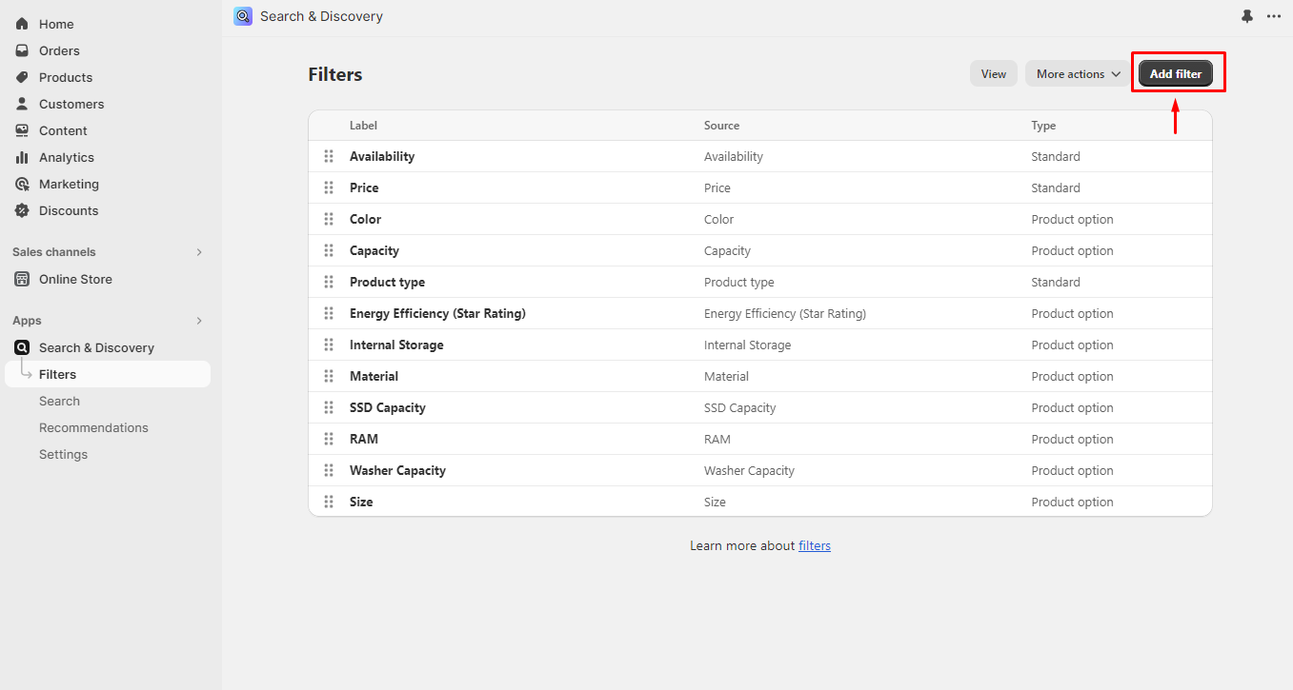
Task: Go to Orders in the sidebar
Action: 59,50
